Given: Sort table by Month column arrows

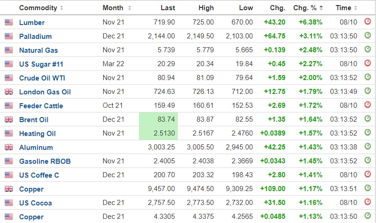Looking at the screenshot, I should [x=130, y=8].
